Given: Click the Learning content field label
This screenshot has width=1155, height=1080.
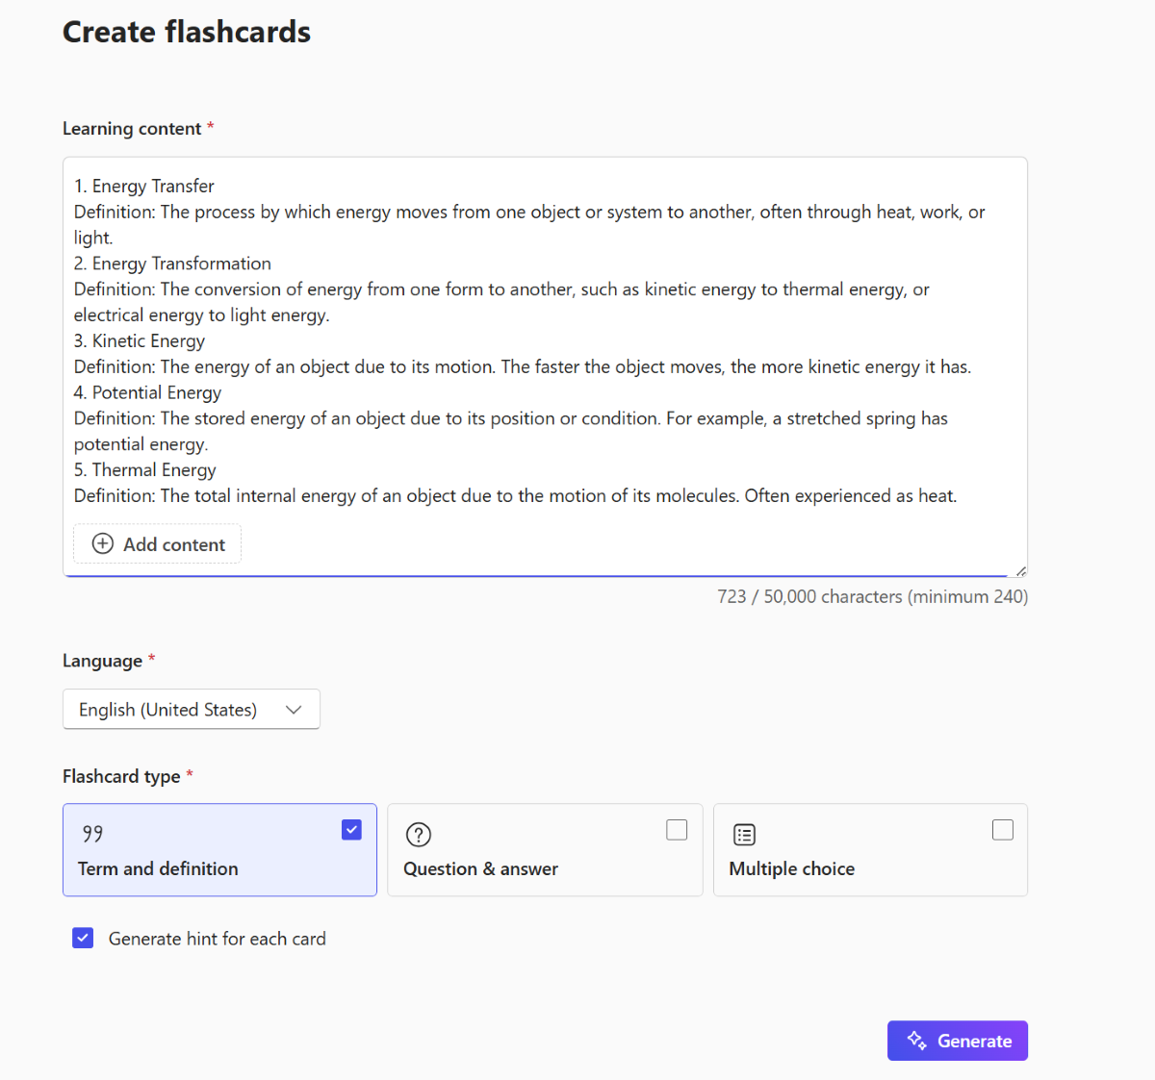Looking at the screenshot, I should tap(132, 129).
